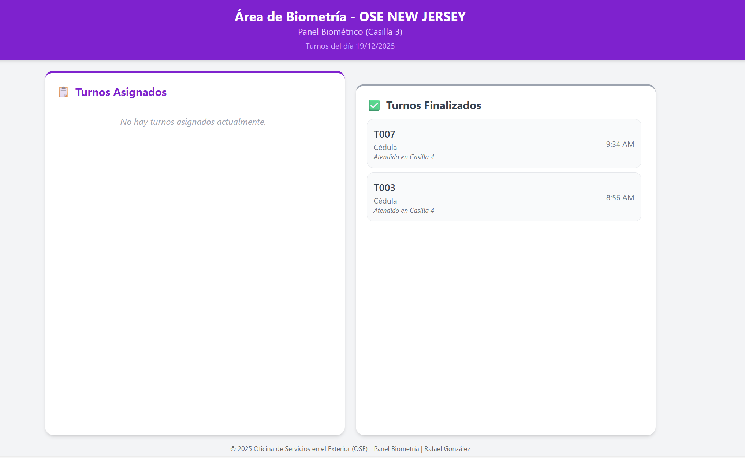
Task: Click the green checkmark icon beside Turnos Finalizados
Action: pyautogui.click(x=374, y=105)
